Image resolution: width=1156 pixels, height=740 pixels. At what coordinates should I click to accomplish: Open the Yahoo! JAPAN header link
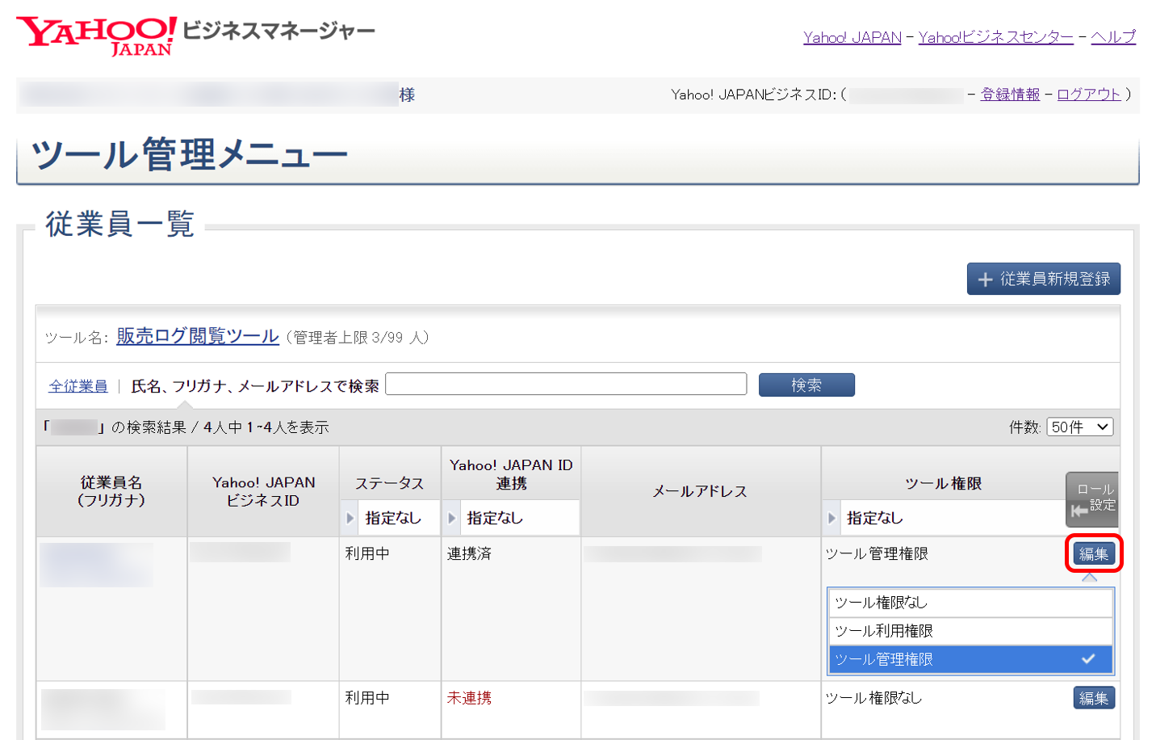click(x=852, y=37)
